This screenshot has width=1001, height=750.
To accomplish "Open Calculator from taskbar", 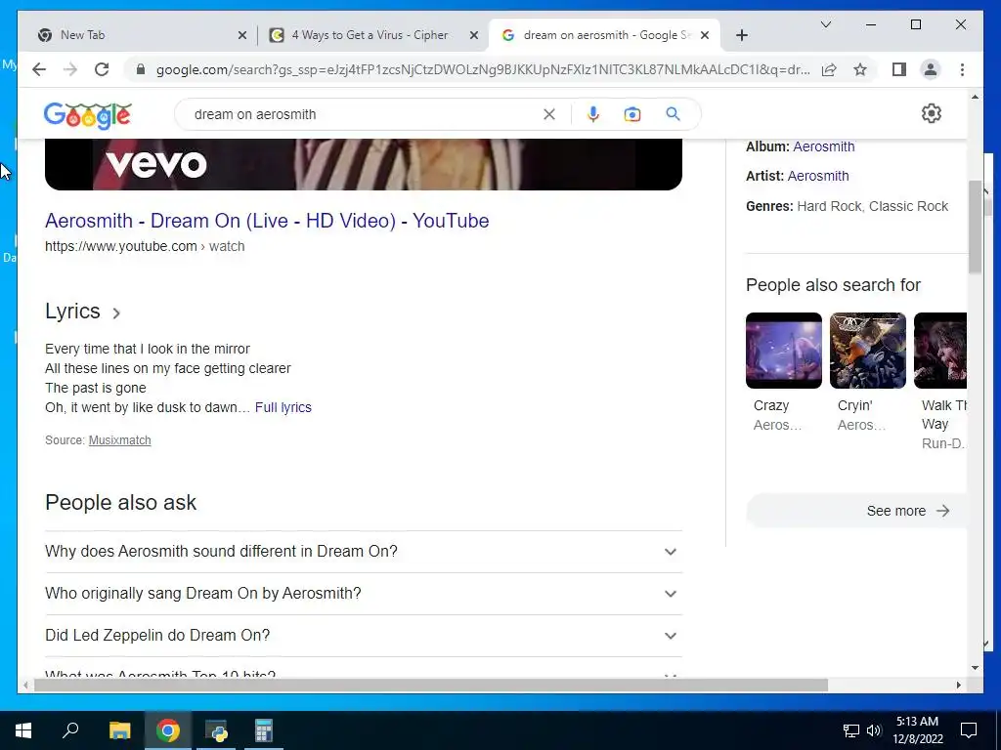I will click(x=264, y=730).
